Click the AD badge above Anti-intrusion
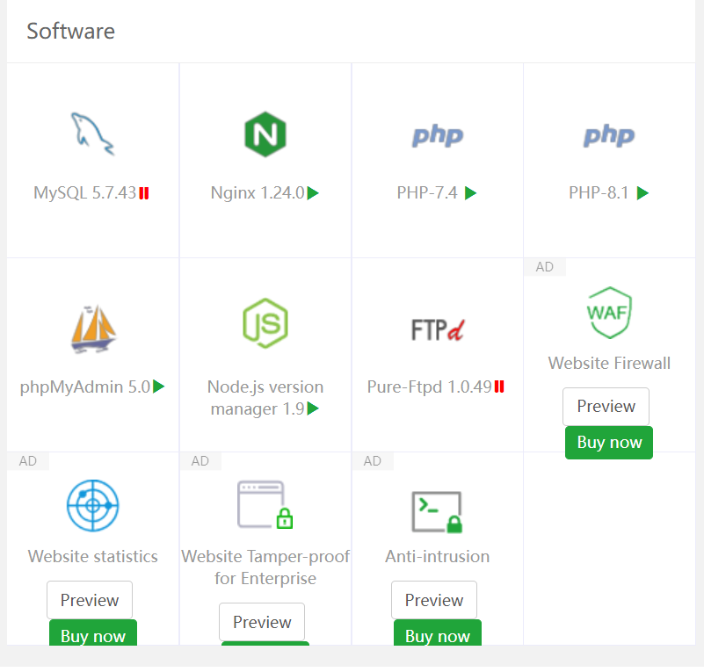The image size is (704, 672). point(373,461)
